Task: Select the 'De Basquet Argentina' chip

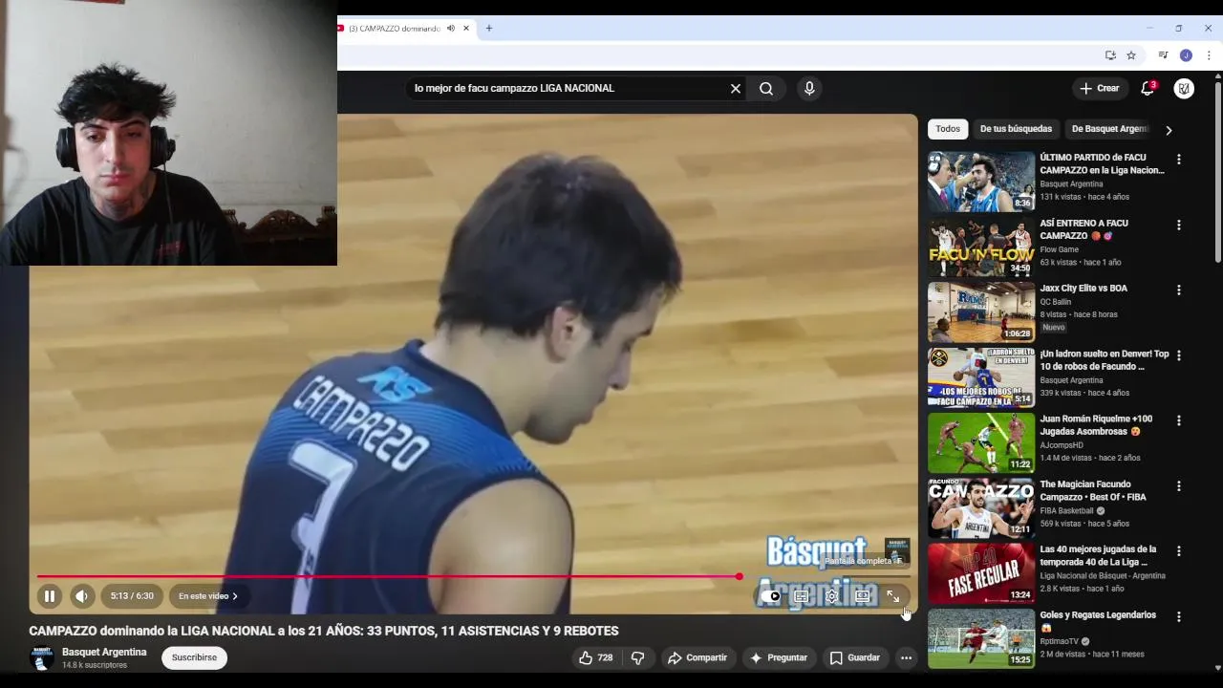Action: pos(1108,129)
